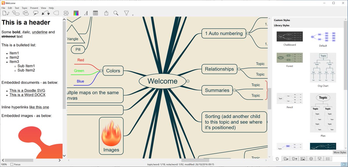Image resolution: width=348 pixels, height=167 pixels.
Task: Open the Topic menu
Action: [24, 8]
